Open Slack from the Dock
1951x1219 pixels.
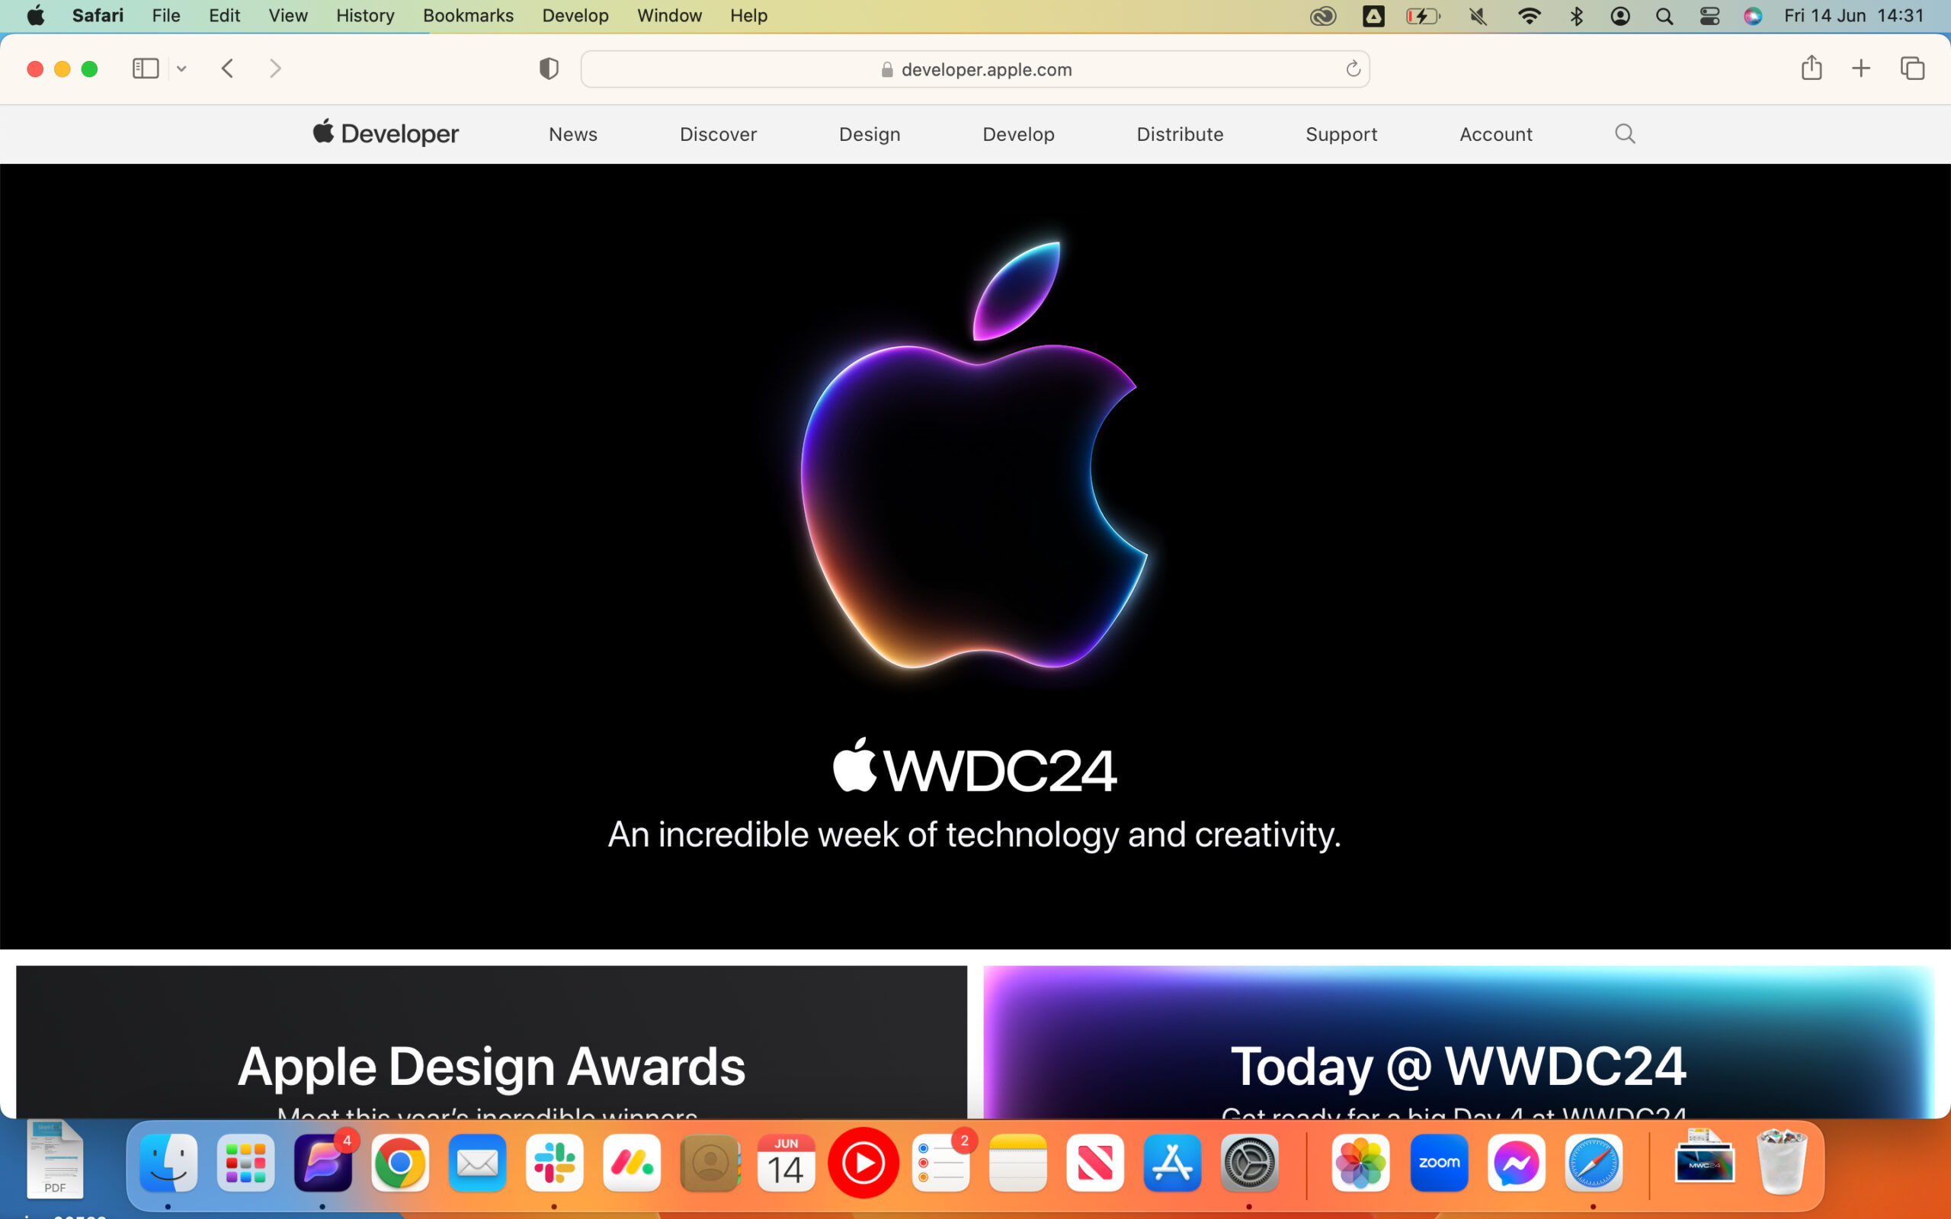(555, 1163)
